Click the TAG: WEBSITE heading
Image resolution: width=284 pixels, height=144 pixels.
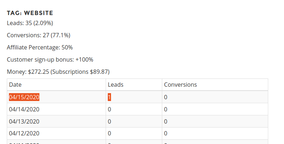30,13
